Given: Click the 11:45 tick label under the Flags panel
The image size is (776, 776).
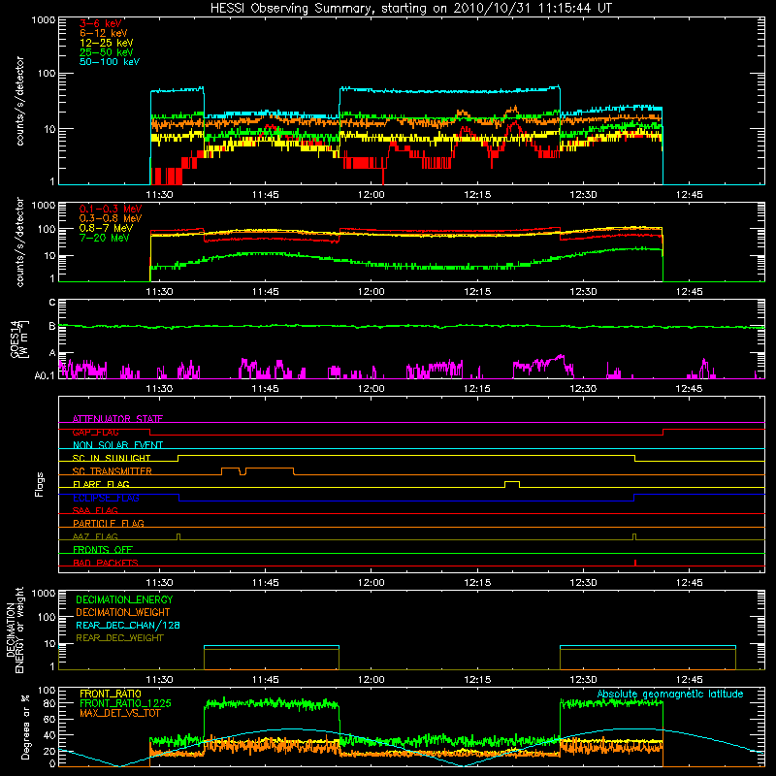Looking at the screenshot, I should pos(265,583).
